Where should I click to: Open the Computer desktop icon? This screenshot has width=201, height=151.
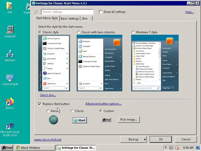[10, 32]
